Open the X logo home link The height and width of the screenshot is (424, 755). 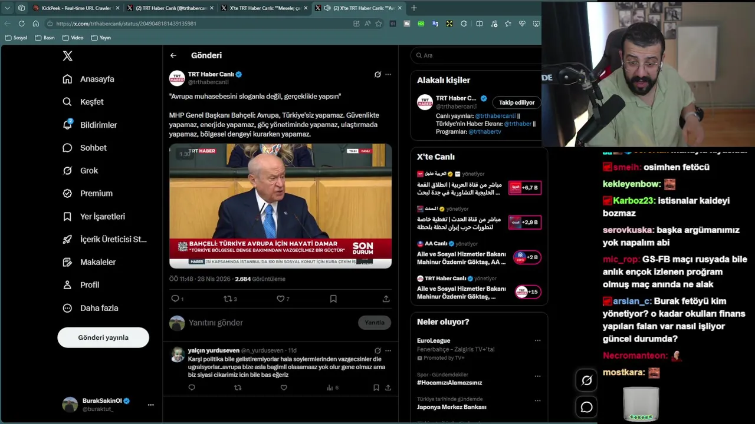(67, 56)
